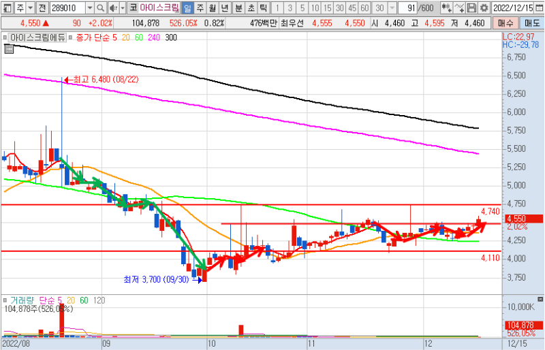Focus the 2022/12/15 date field
The height and width of the screenshot is (350, 545).
click(x=513, y=7)
